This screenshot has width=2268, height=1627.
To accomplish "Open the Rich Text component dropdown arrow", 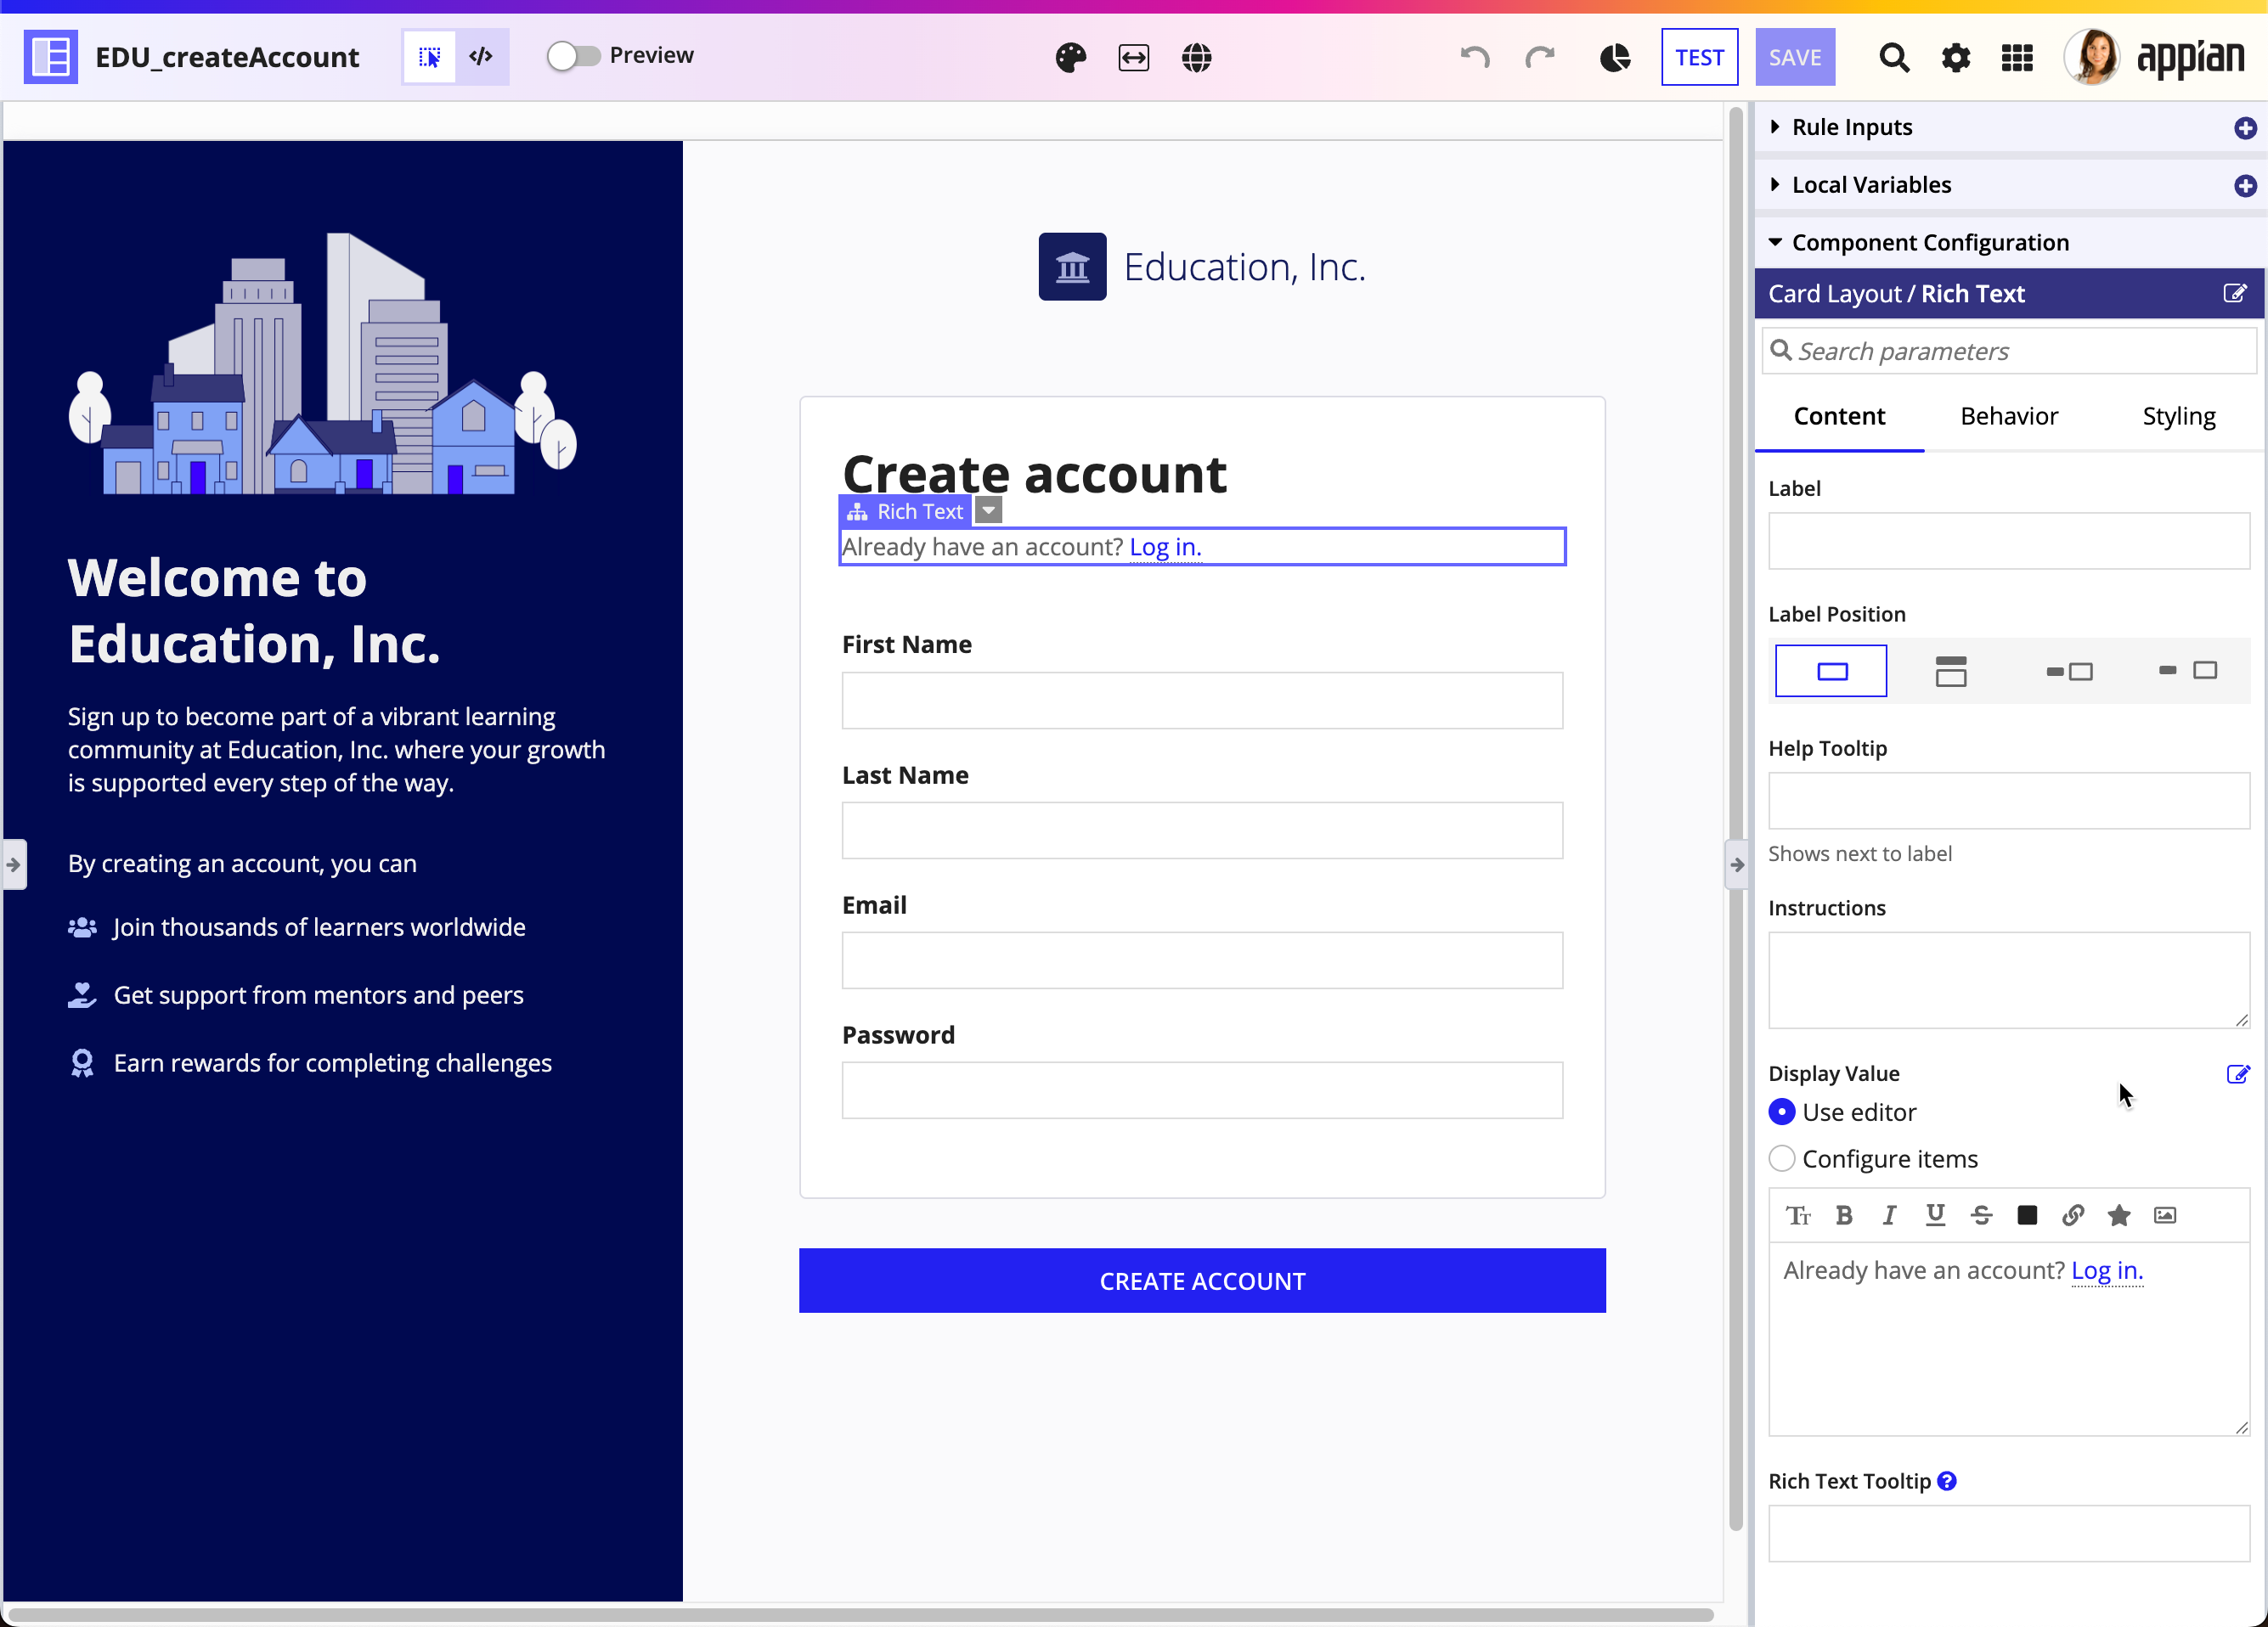I will click(988, 510).
